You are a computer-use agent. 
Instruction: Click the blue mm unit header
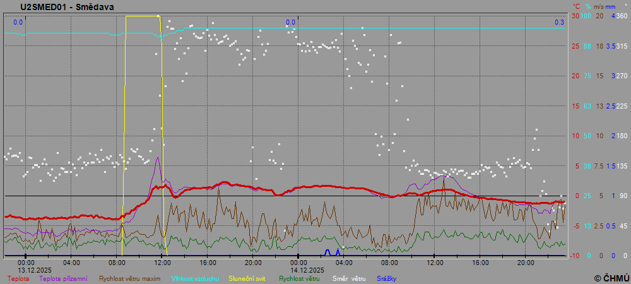(x=610, y=6)
